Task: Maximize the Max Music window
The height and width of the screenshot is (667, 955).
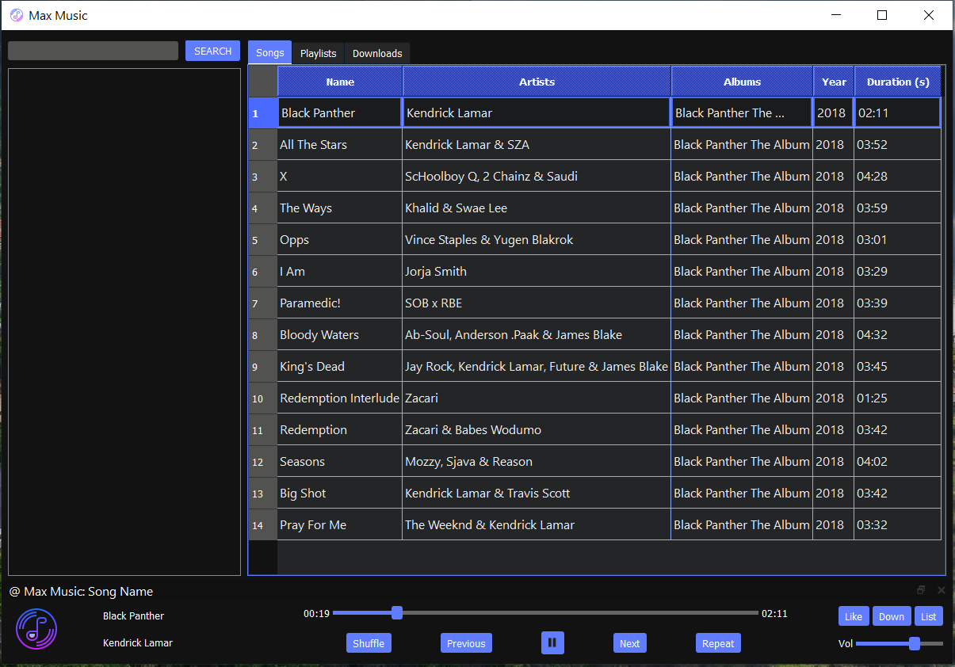Action: point(882,15)
